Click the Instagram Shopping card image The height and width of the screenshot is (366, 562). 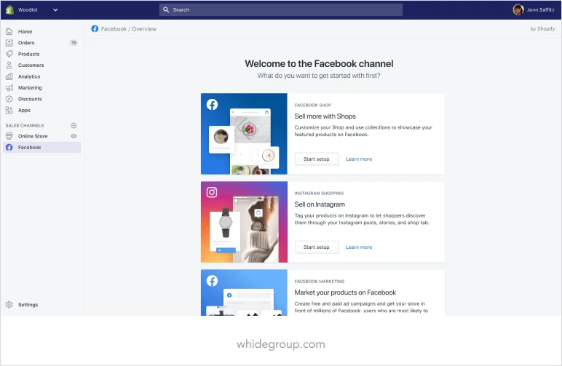tap(244, 222)
